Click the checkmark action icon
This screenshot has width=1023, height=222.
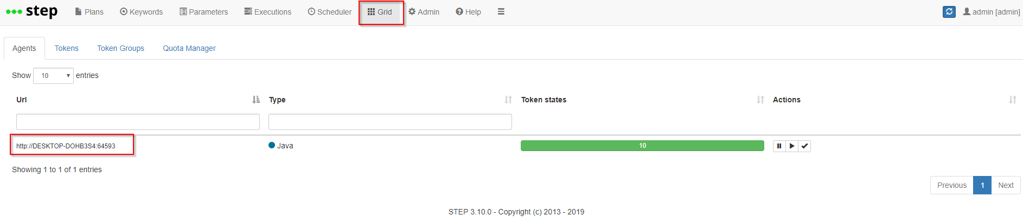[x=804, y=146]
